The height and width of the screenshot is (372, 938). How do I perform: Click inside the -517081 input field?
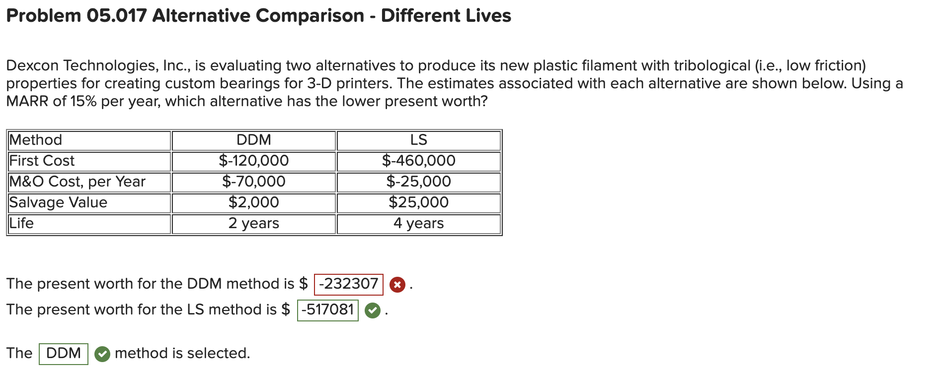(327, 310)
